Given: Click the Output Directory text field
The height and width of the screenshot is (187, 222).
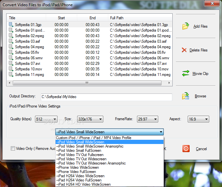Looking at the screenshot, I should point(107,97).
